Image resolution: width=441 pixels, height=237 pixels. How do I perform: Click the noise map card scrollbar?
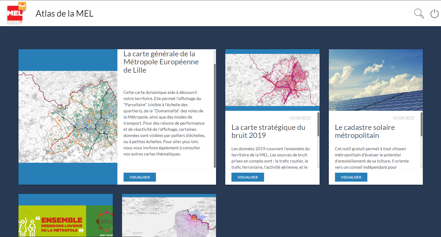pyautogui.click(x=318, y=124)
